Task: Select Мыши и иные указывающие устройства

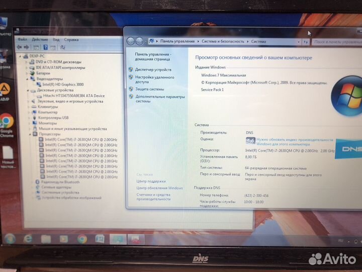Action: [x=73, y=129]
